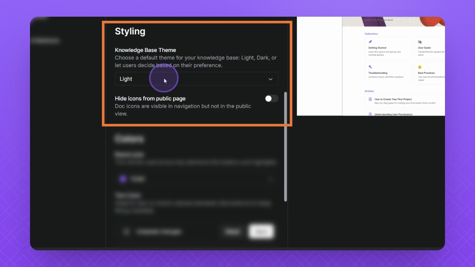Toggle Hide icons from public page switch

pos(271,98)
